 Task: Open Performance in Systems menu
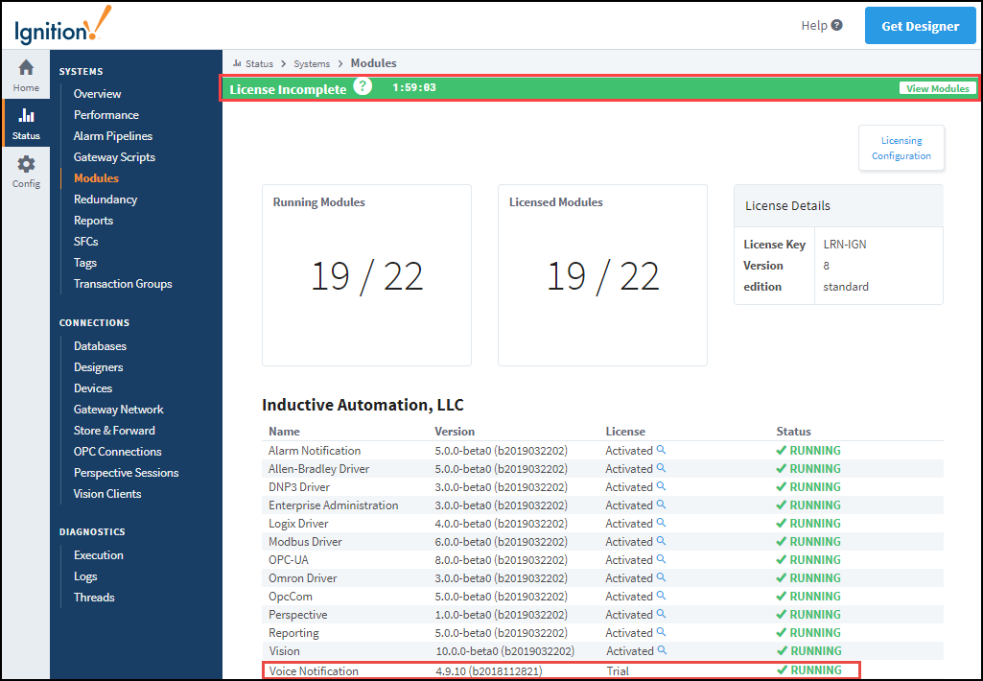click(105, 115)
